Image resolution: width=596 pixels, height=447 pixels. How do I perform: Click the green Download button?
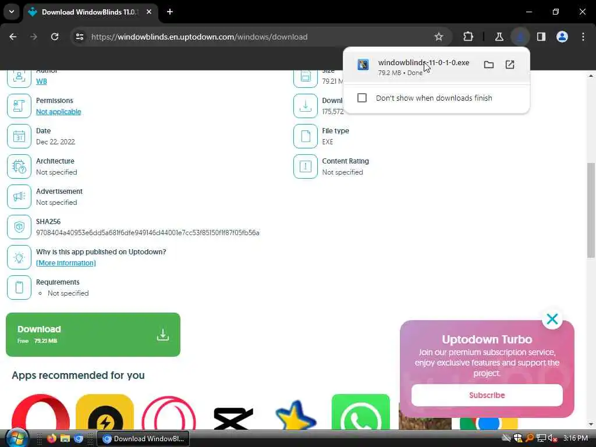click(93, 335)
